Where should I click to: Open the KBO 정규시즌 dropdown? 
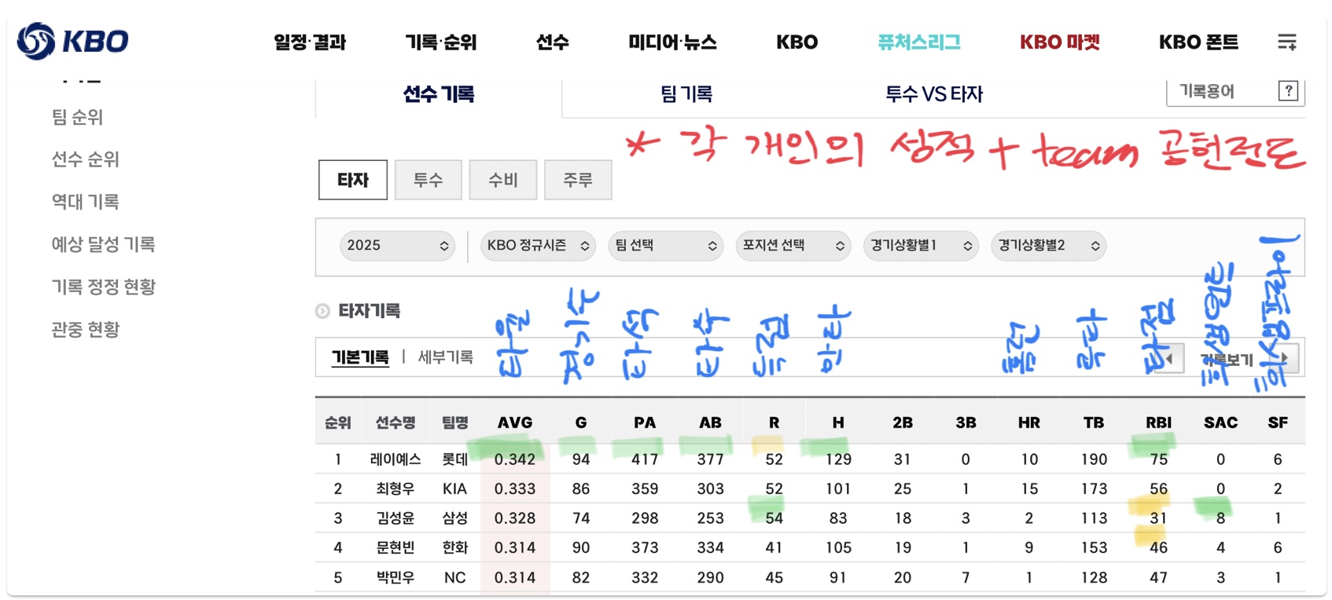pyautogui.click(x=538, y=246)
